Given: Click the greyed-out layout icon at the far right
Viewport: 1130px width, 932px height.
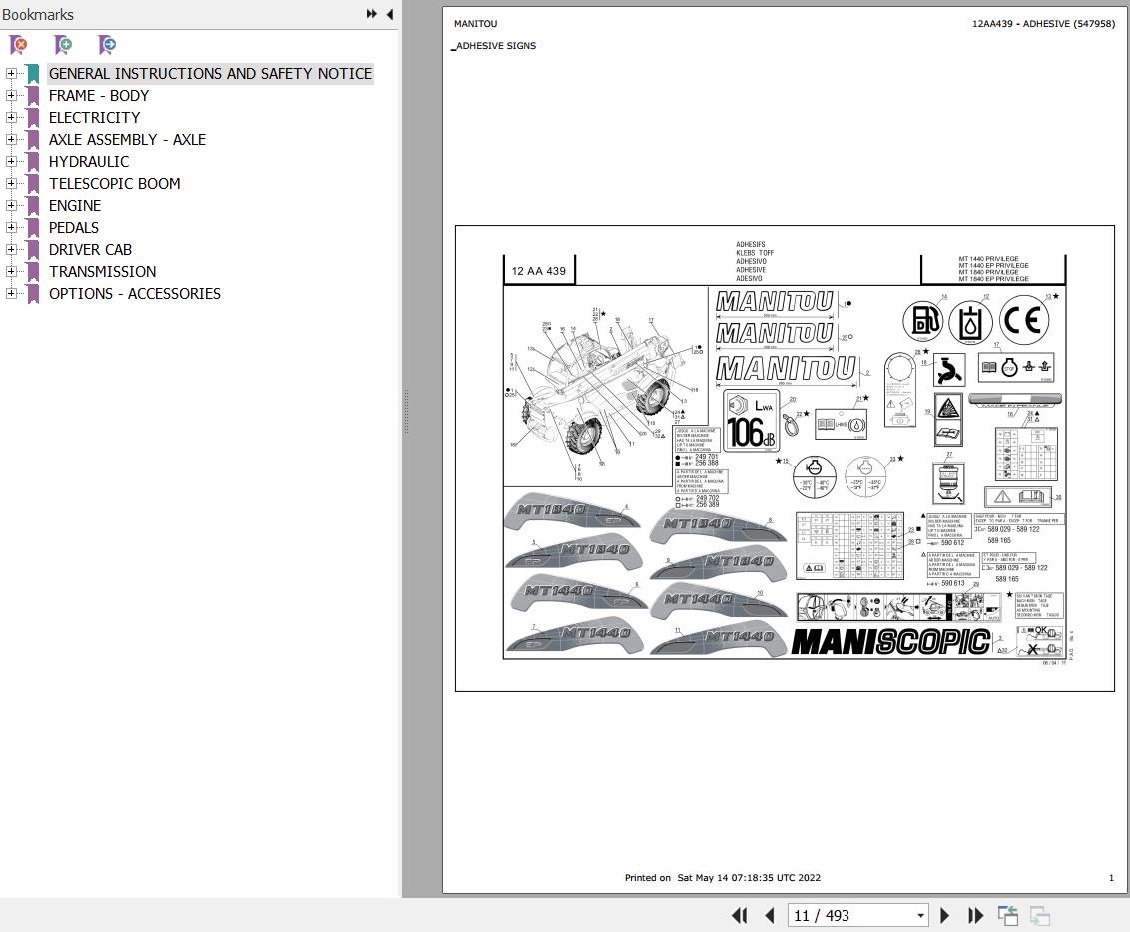Looking at the screenshot, I should [x=1040, y=915].
